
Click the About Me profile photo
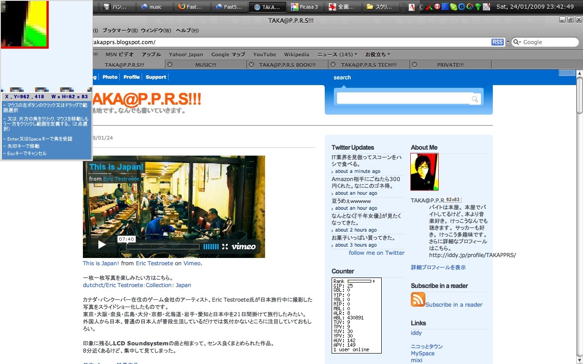tap(424, 172)
